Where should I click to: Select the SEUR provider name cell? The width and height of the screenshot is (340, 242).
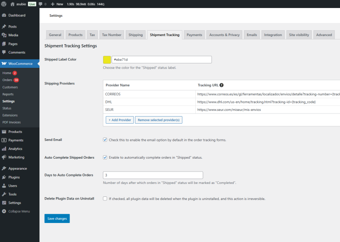coord(149,109)
